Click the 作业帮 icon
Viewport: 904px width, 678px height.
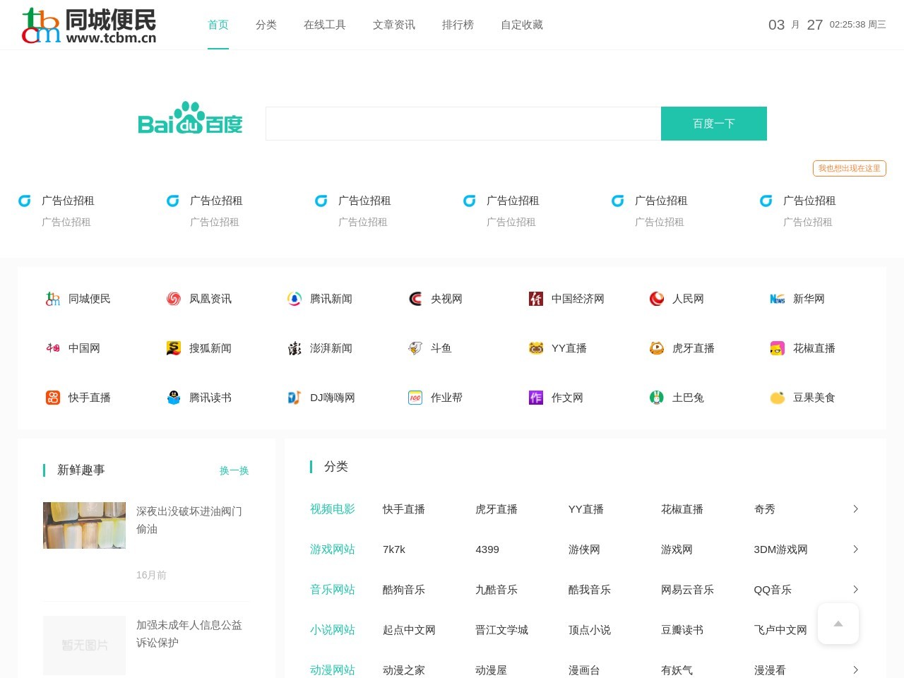(415, 397)
